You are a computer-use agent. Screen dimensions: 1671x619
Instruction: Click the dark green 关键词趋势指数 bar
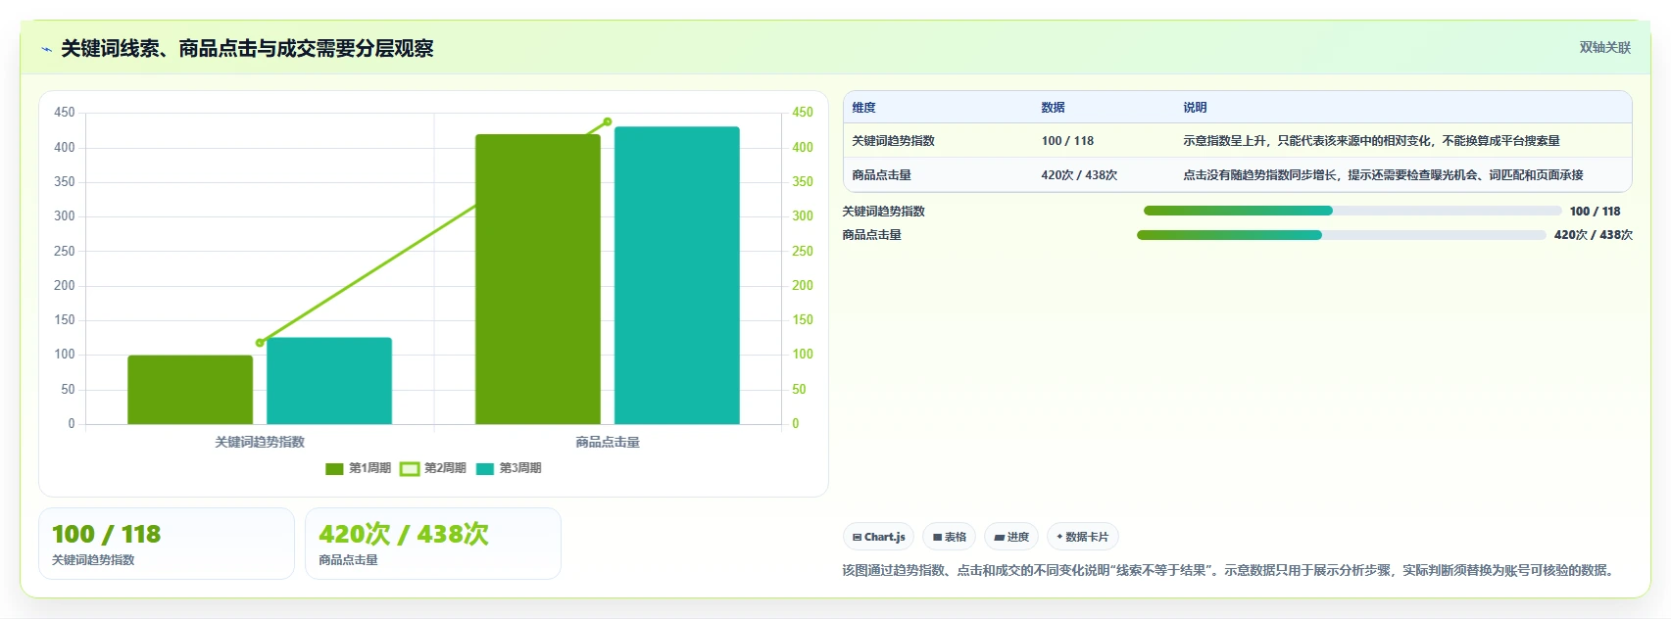(190, 390)
